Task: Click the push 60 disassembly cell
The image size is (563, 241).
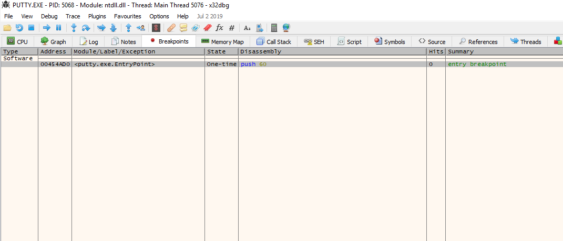Action: point(332,64)
